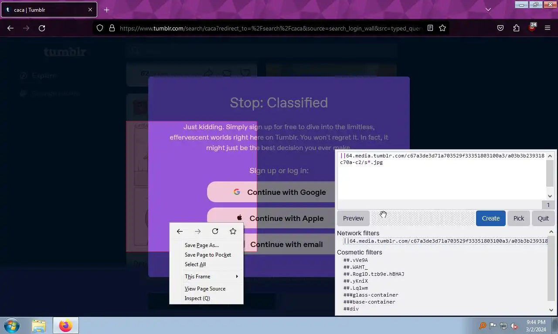Select cosmetic filter ##.yKniX
The image size is (558, 334).
click(355, 281)
